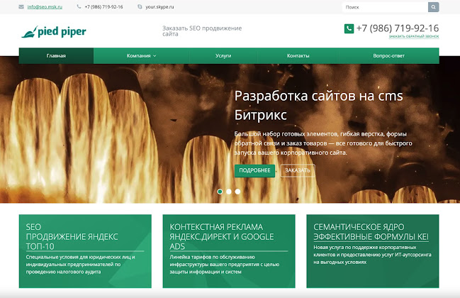Expand the Компания dropdown chevron
Screen dimensions: 460x298
tap(155, 56)
